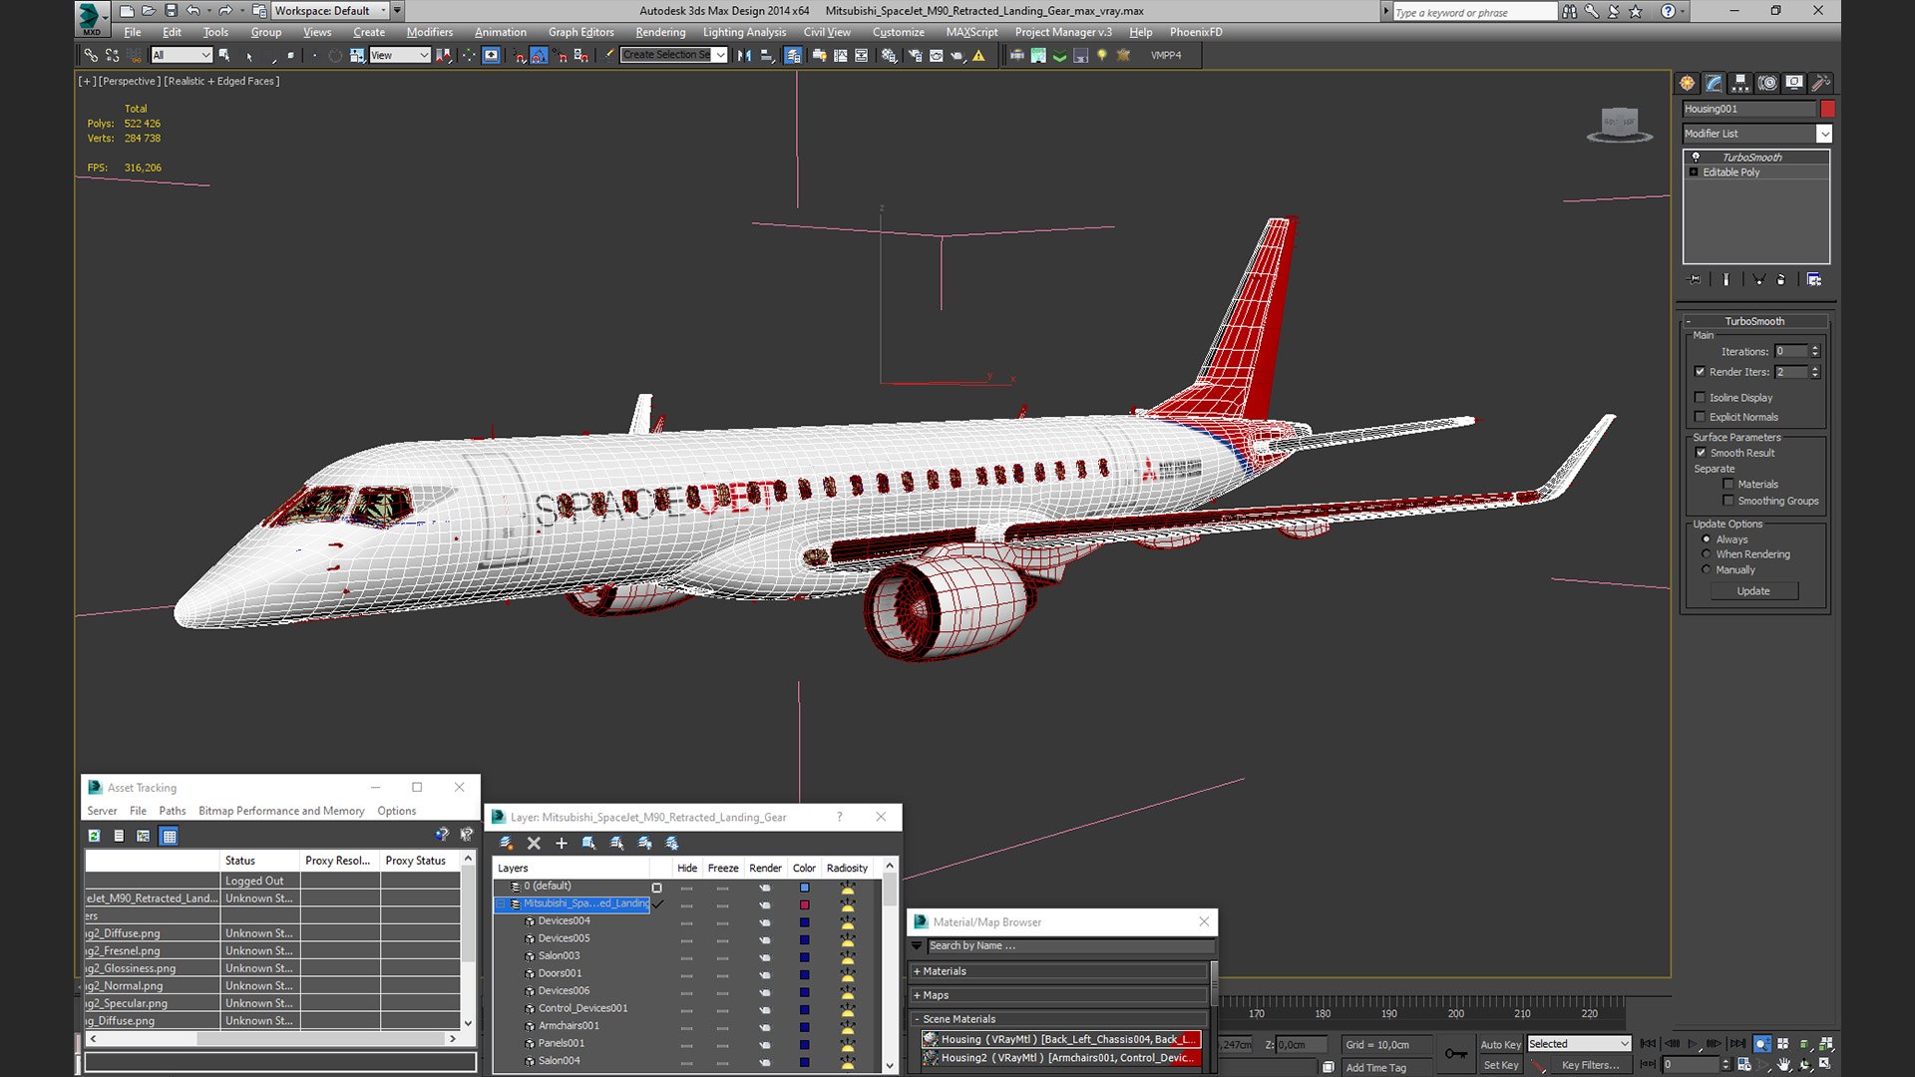Click the Redo arrow icon
Screen dimensions: 1915x1077
pos(225,11)
